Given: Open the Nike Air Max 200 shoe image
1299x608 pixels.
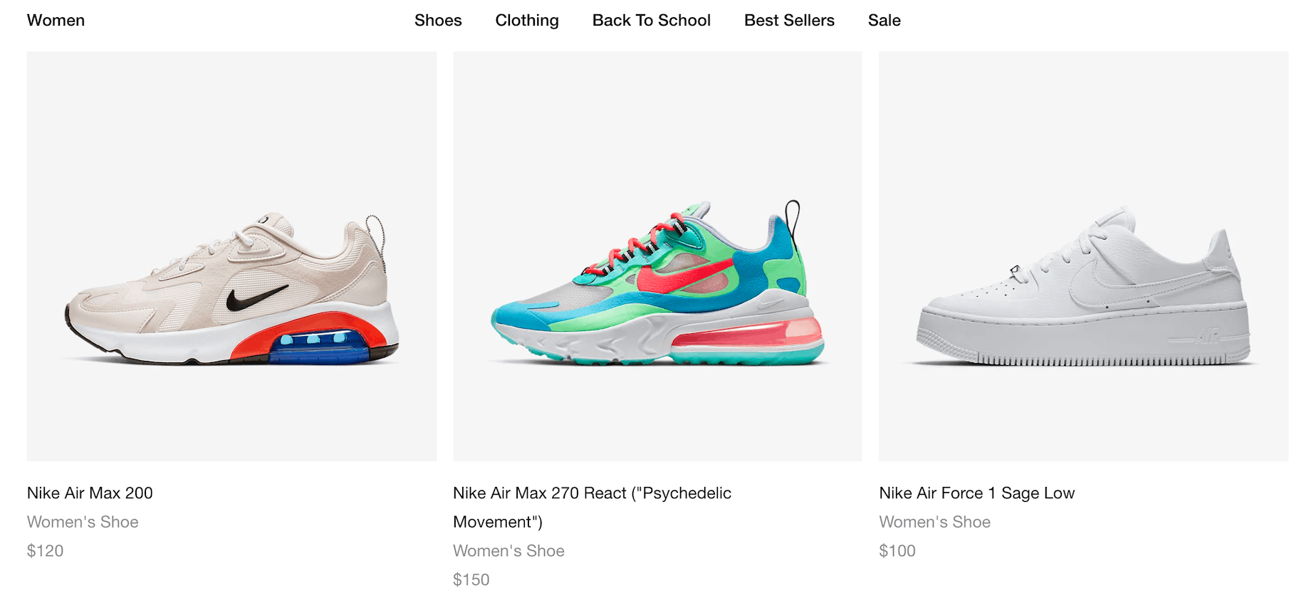Looking at the screenshot, I should coord(231,256).
